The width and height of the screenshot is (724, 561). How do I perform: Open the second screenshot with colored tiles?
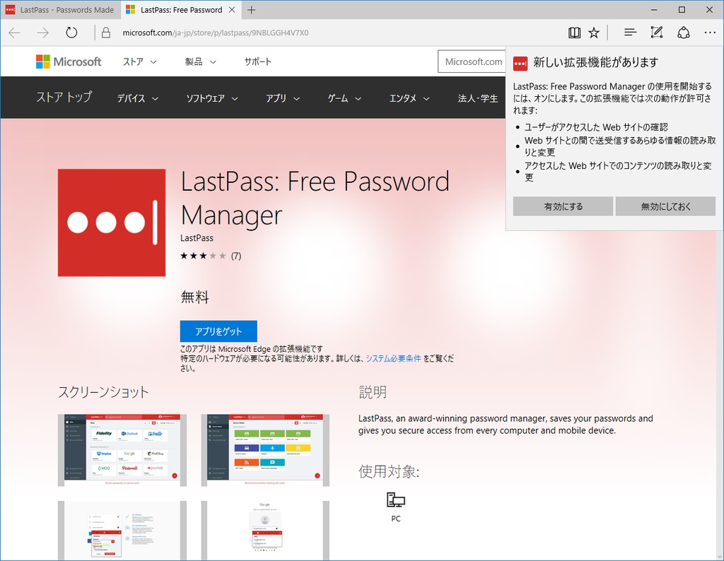(x=265, y=450)
